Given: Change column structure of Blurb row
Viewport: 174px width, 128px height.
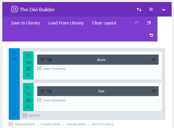Looking at the screenshot, I should tap(28, 69).
